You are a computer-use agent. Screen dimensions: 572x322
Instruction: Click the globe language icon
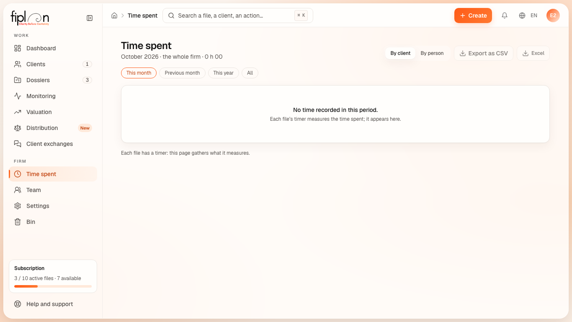click(522, 16)
